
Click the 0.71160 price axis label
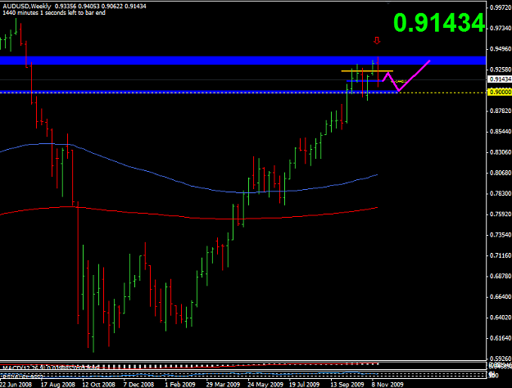501,255
